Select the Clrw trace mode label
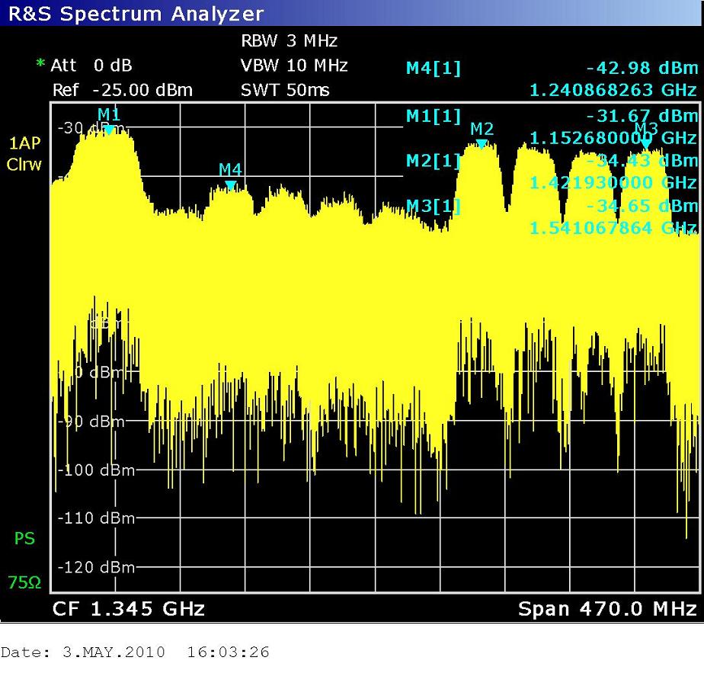 (x=24, y=165)
